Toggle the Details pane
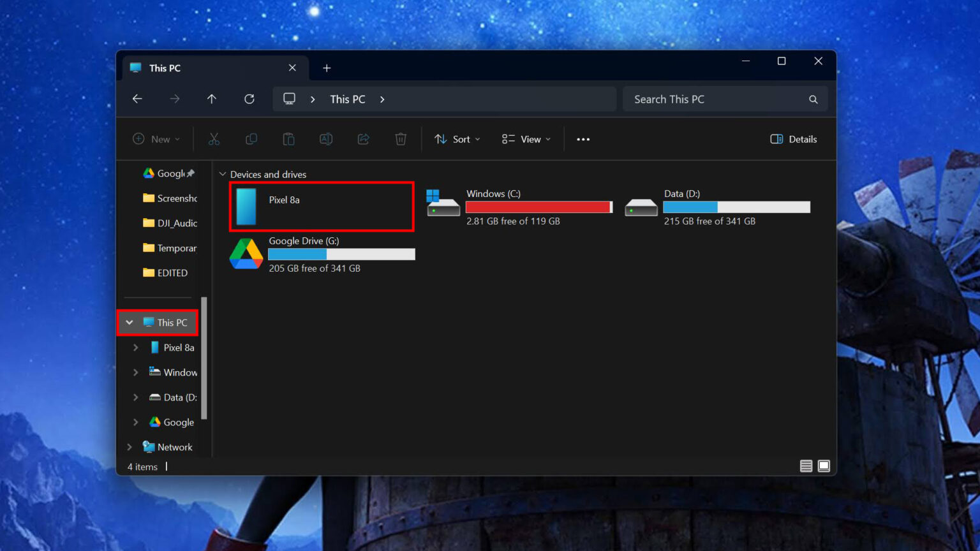980x551 pixels. 793,138
